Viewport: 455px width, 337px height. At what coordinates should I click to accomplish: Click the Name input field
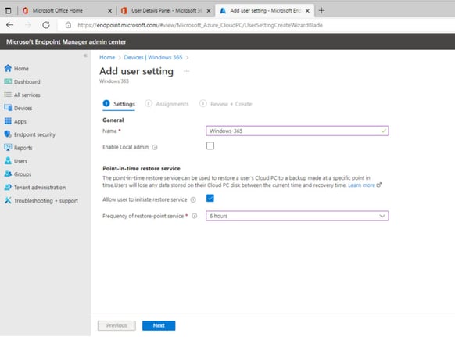click(297, 131)
